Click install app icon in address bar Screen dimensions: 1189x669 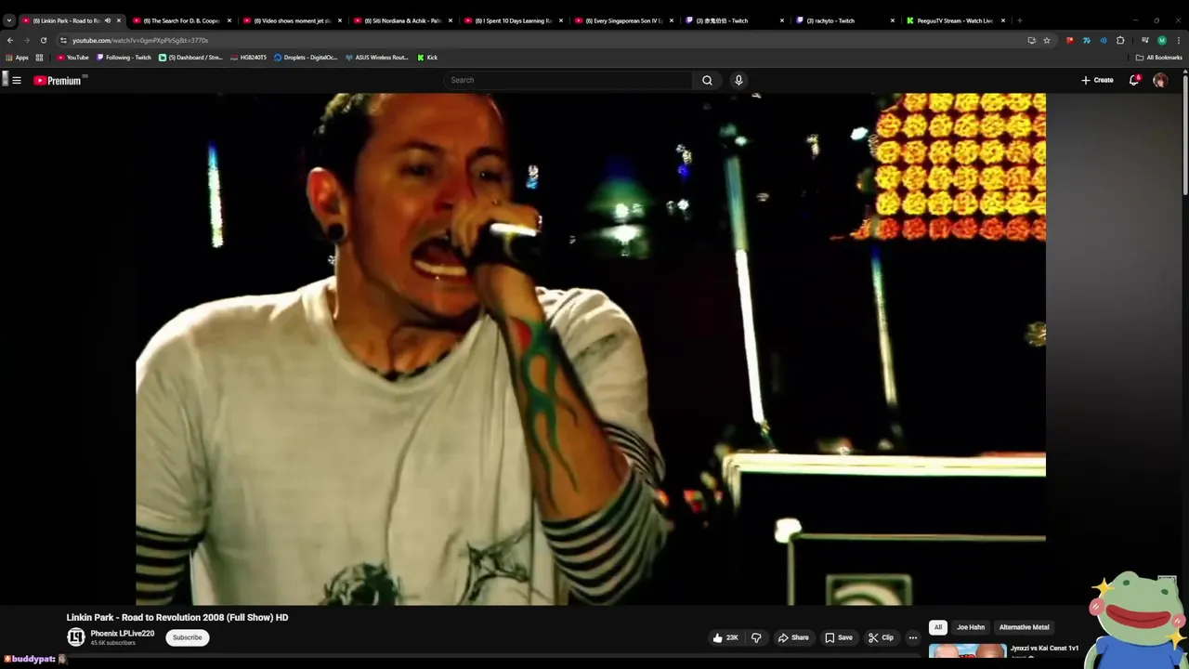1031,40
